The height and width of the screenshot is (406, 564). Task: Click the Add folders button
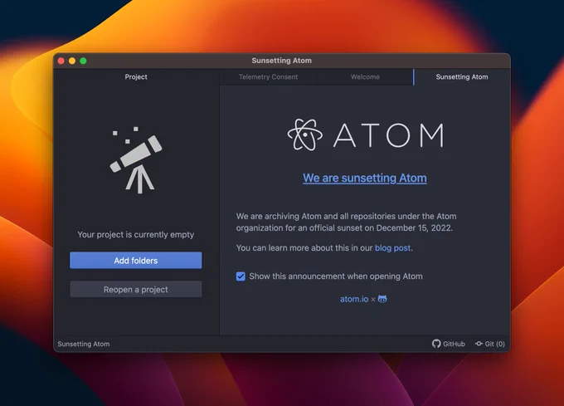coord(135,260)
